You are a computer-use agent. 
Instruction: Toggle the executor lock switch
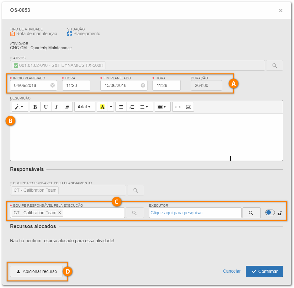pos(270,212)
